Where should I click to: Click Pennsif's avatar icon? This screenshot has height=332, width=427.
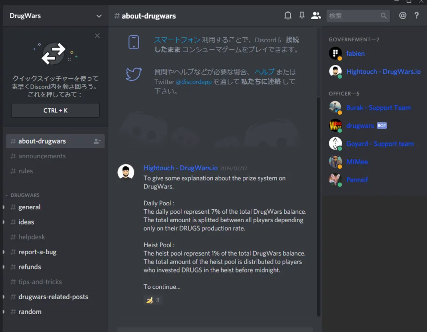click(335, 180)
